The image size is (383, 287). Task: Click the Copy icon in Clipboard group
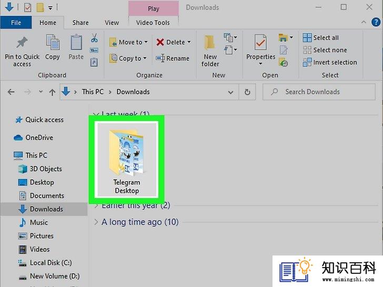point(52,43)
